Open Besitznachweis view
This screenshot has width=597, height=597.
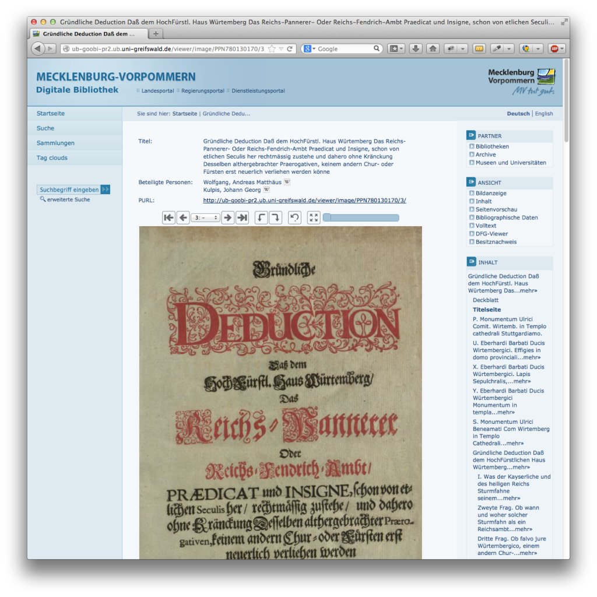(x=496, y=242)
